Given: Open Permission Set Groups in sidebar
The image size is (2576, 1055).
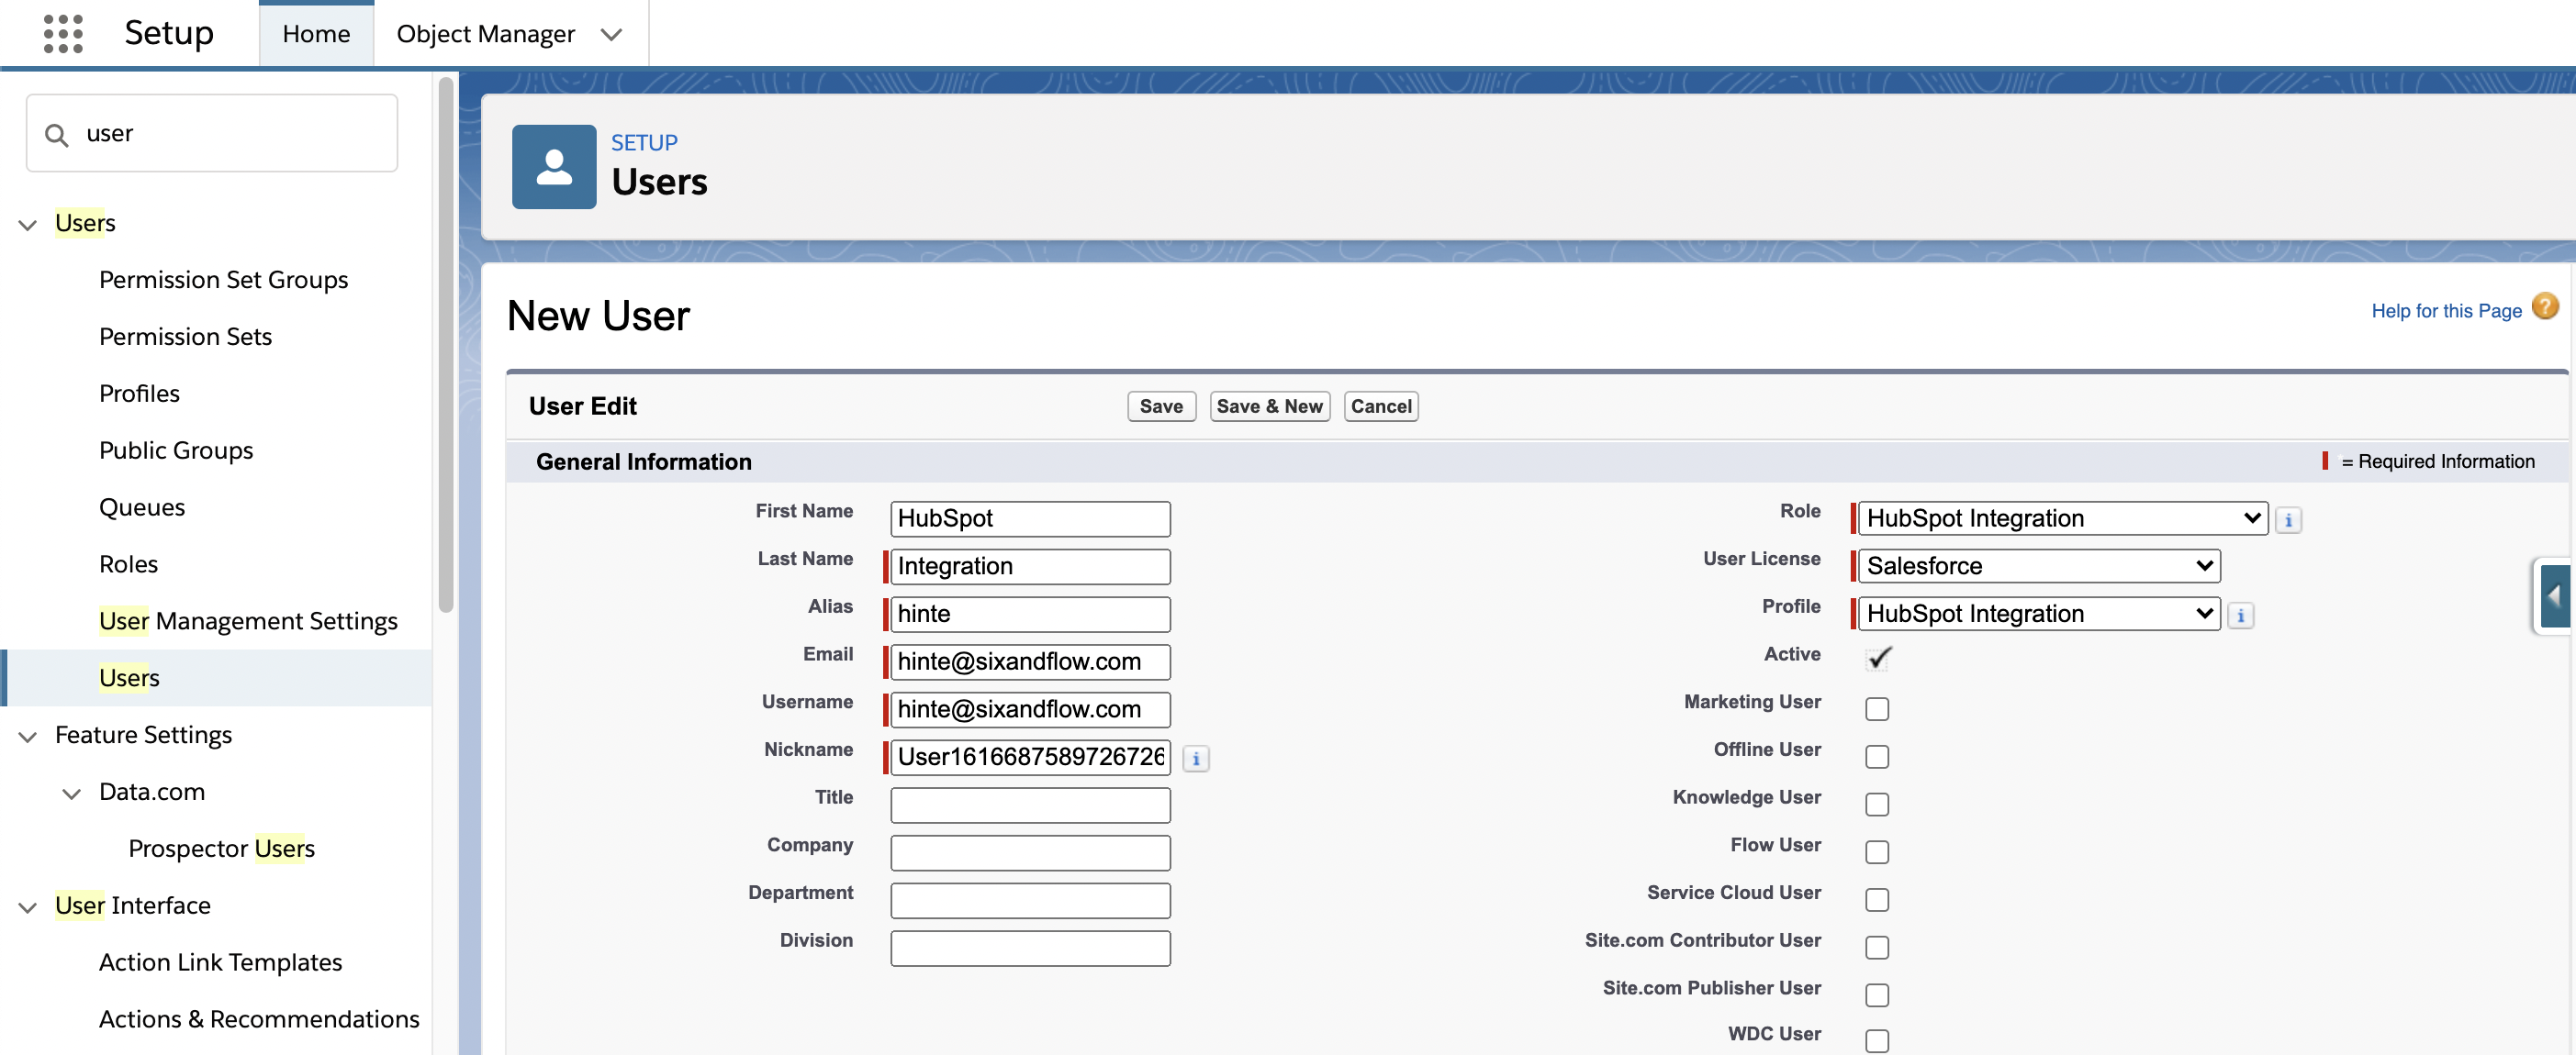Looking at the screenshot, I should [x=223, y=280].
